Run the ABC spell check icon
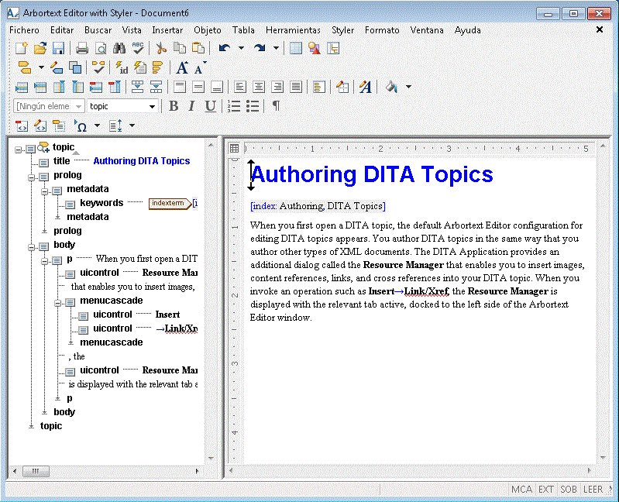The height and width of the screenshot is (502, 619). click(x=138, y=48)
